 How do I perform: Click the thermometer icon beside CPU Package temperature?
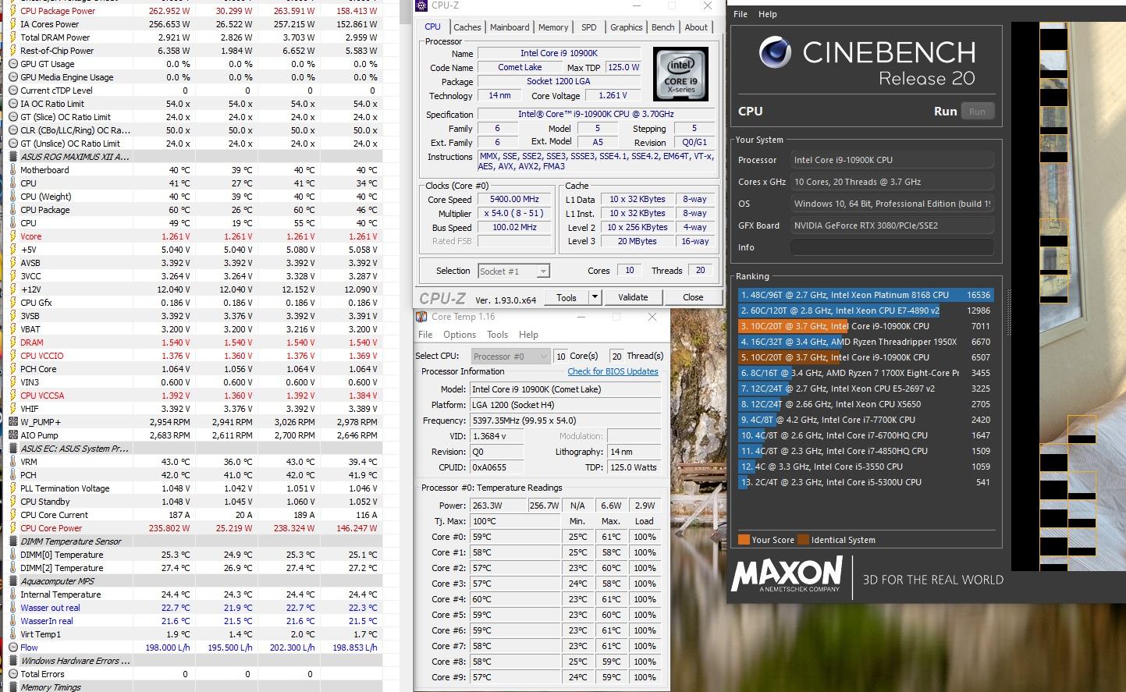pyautogui.click(x=12, y=210)
